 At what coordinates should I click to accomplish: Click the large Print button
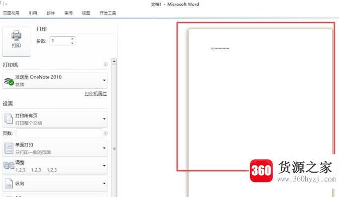coord(16,42)
